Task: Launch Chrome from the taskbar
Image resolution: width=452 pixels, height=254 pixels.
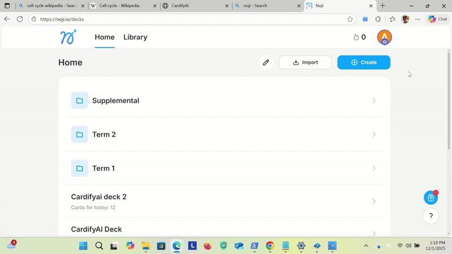Action: click(x=270, y=246)
